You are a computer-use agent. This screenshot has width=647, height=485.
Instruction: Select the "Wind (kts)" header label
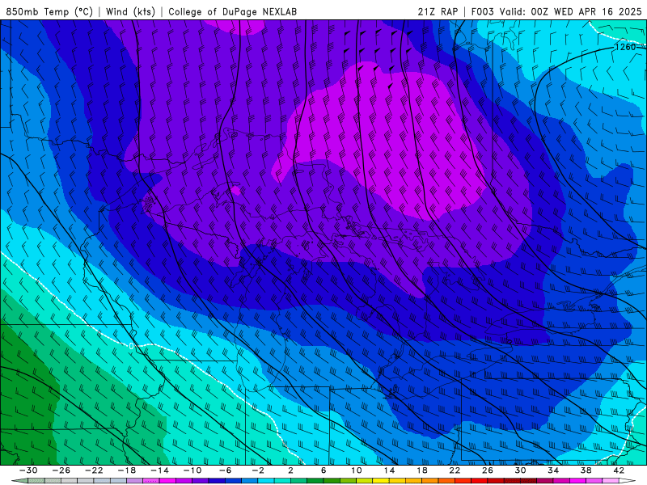pyautogui.click(x=130, y=11)
